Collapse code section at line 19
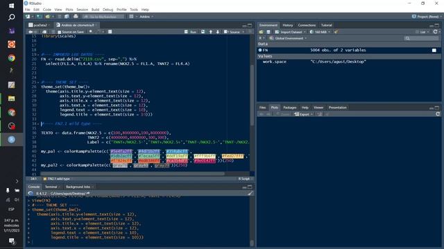444x249 pixels. coord(39,55)
